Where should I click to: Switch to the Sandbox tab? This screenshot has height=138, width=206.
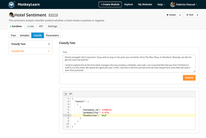tap(16, 26)
